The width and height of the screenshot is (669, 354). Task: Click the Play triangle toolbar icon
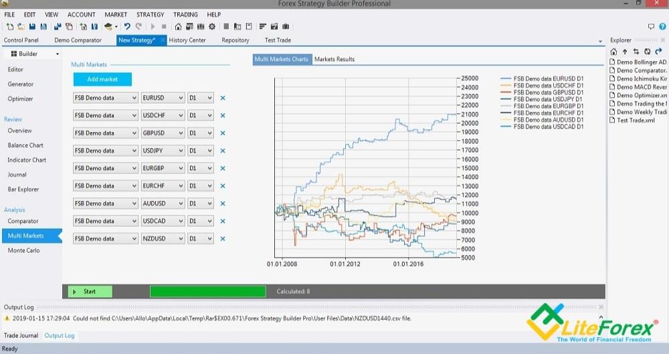point(153,27)
